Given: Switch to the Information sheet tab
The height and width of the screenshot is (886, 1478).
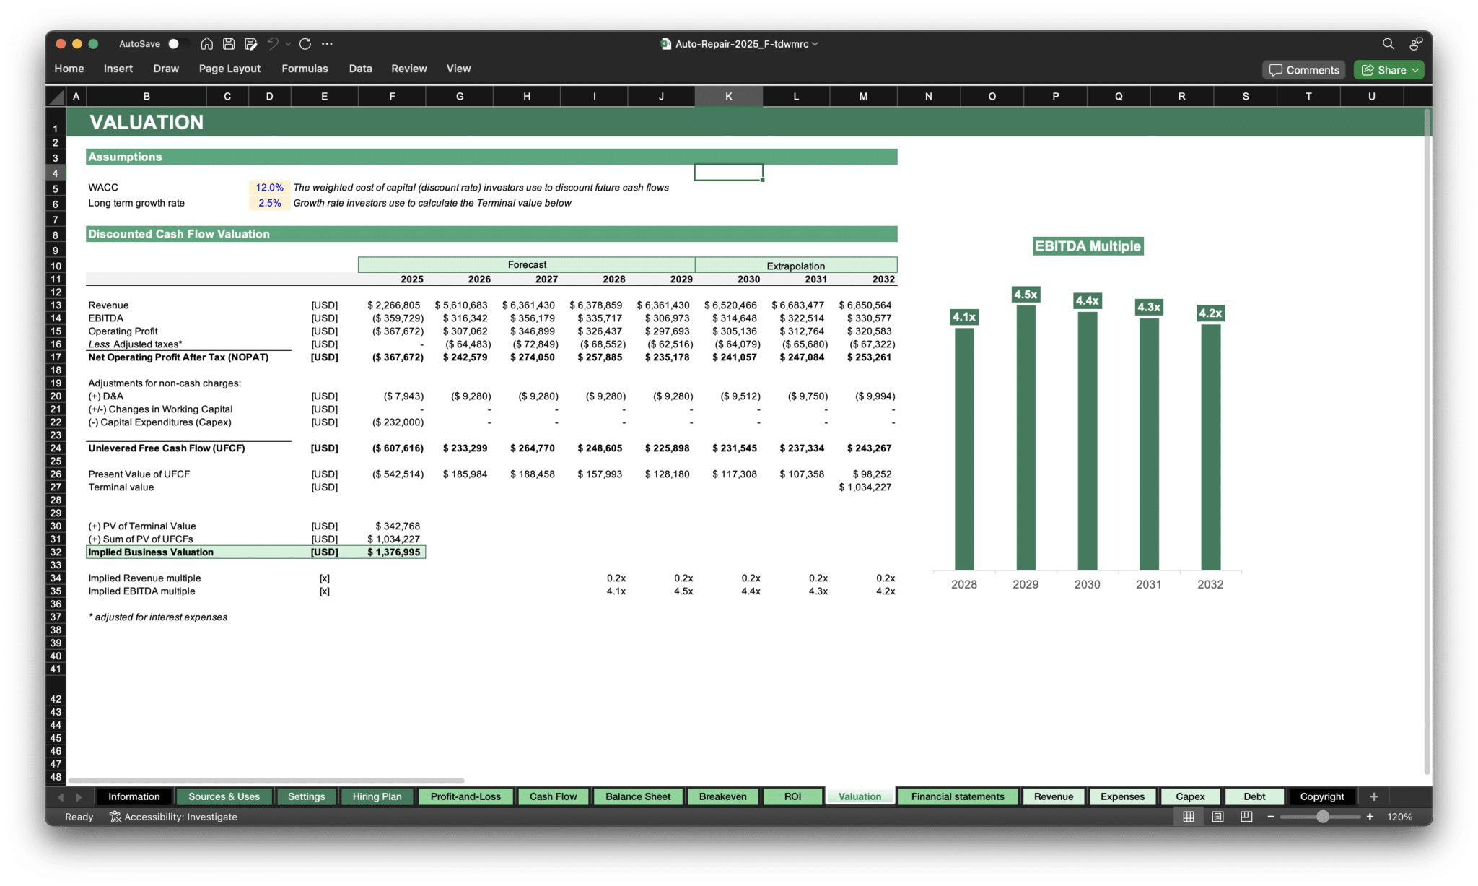Looking at the screenshot, I should coord(134,796).
